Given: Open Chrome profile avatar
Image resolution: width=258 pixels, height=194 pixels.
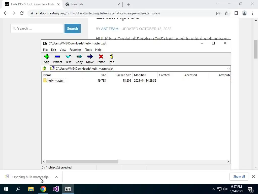Looking at the screenshot, I should point(244,13).
